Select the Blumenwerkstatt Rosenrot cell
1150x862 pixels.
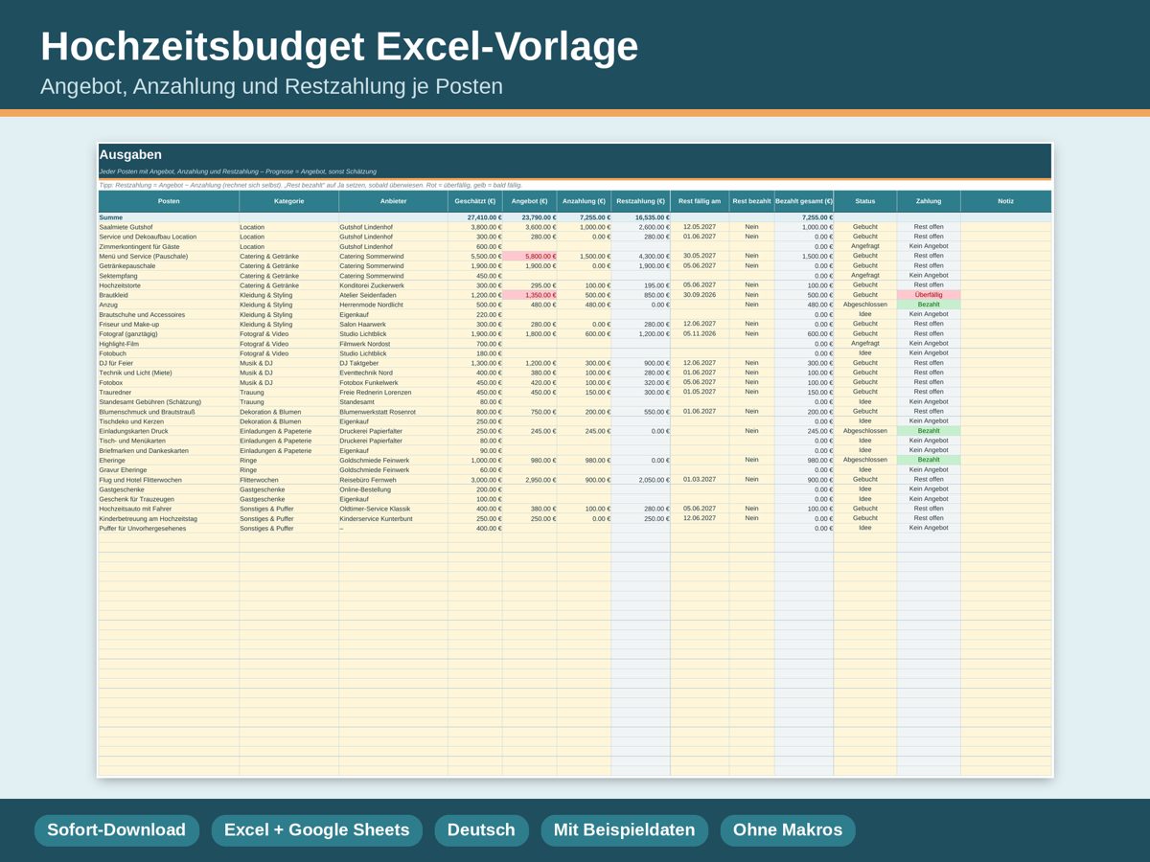tap(393, 412)
